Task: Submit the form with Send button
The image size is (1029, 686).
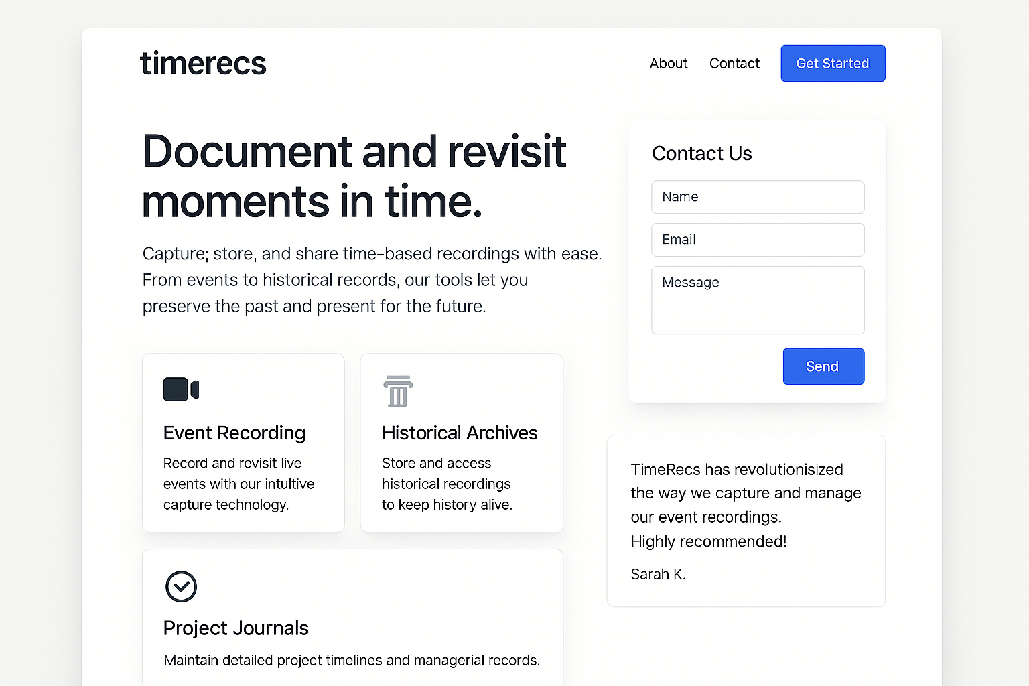Action: pos(823,366)
